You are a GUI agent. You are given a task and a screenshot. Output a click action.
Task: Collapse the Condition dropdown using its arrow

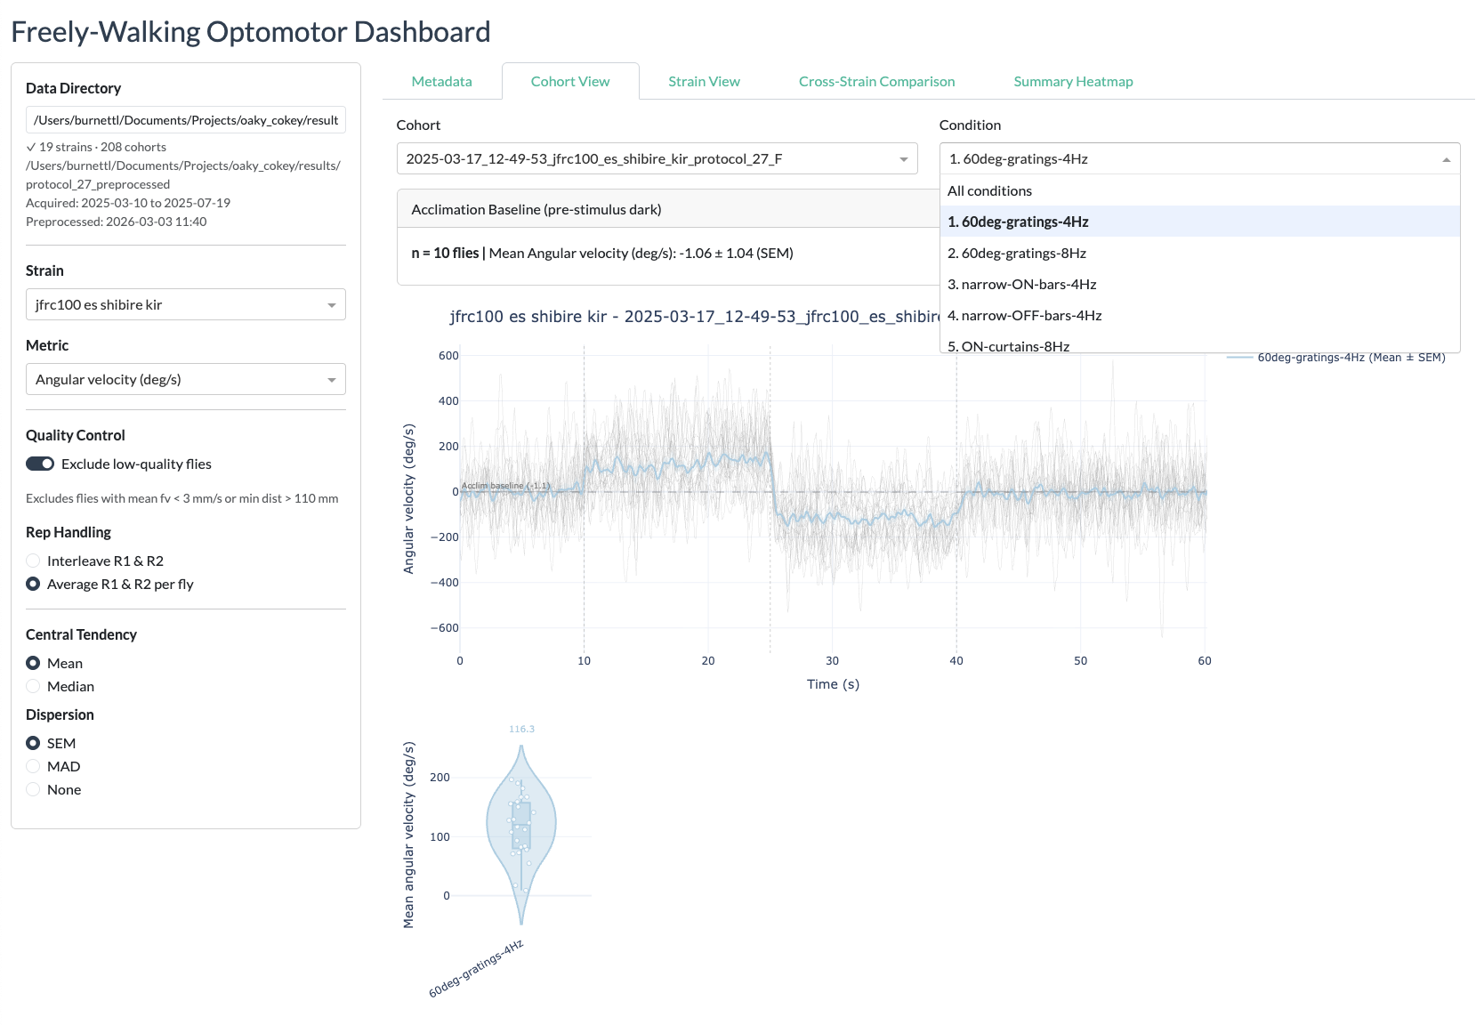(x=1446, y=159)
